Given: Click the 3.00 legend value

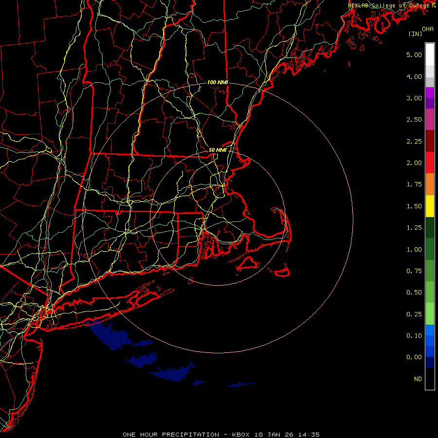Looking at the screenshot, I should (414, 98).
